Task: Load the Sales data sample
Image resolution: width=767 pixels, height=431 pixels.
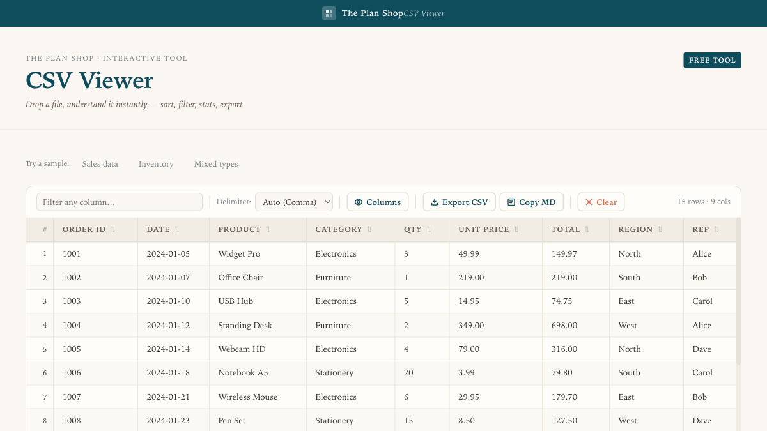Action: click(100, 164)
